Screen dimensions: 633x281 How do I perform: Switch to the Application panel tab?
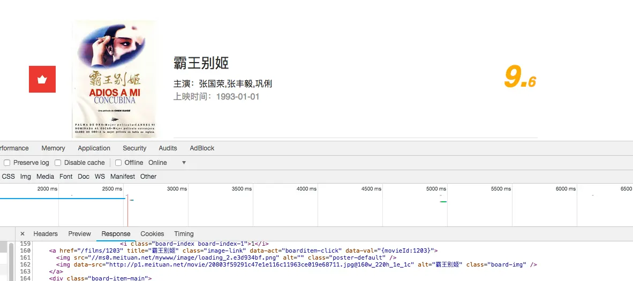click(94, 148)
